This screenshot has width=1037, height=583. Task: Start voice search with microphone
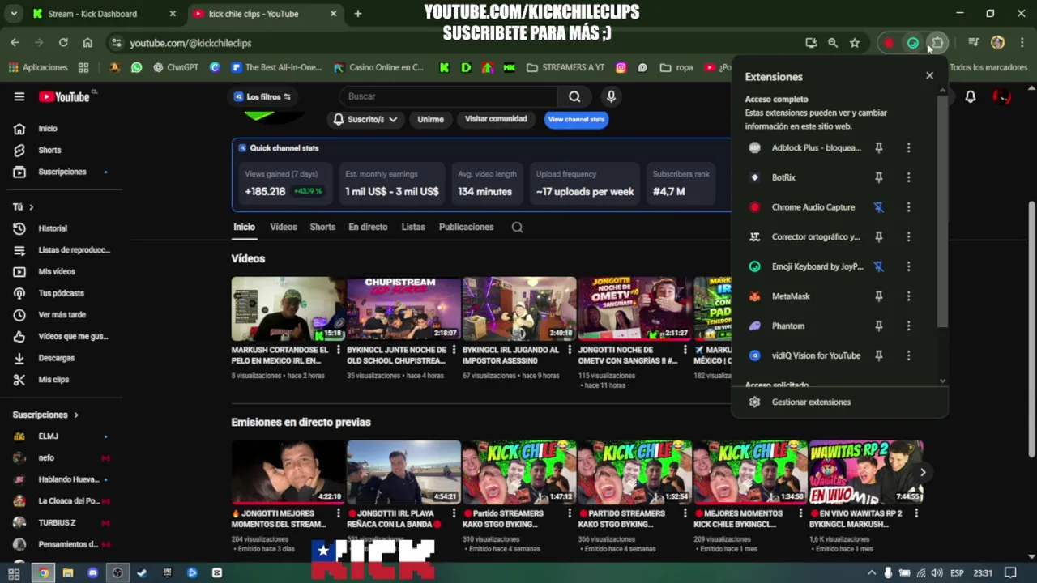[611, 96]
